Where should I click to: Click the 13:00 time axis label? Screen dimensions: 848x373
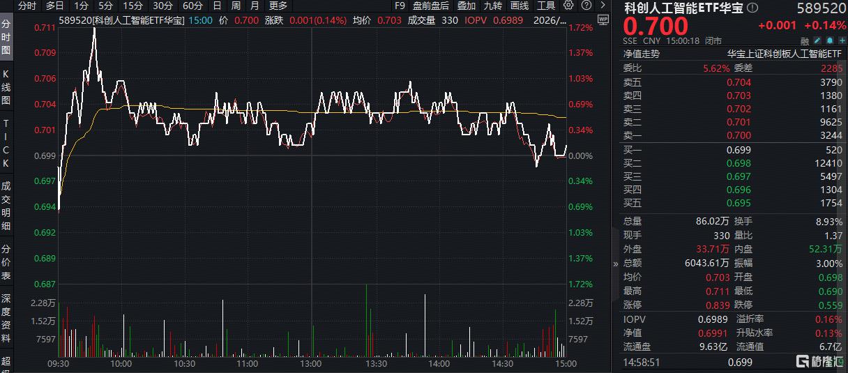[x=310, y=364]
